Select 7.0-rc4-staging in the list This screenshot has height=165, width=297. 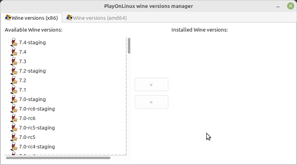pyautogui.click(x=37, y=147)
